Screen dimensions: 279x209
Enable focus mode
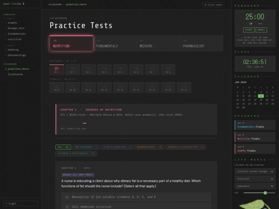213,5
